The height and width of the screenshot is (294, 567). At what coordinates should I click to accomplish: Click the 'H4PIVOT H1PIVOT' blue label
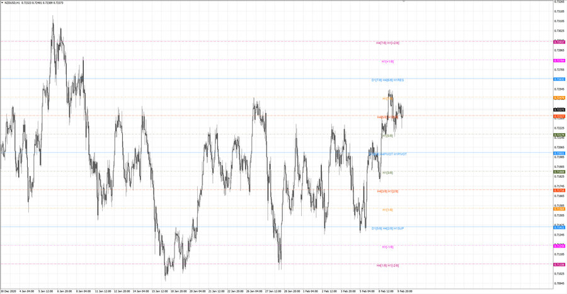pyautogui.click(x=393, y=154)
